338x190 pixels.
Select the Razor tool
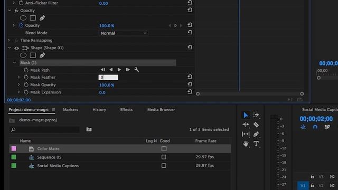coord(256,125)
